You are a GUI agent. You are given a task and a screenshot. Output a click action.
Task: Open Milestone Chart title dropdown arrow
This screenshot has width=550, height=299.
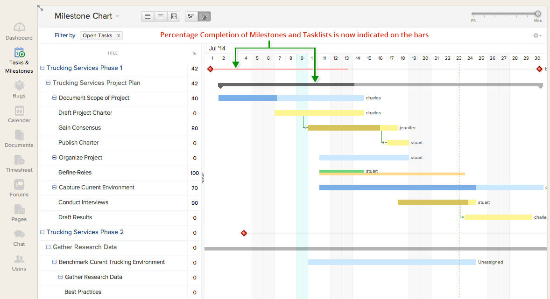point(117,16)
